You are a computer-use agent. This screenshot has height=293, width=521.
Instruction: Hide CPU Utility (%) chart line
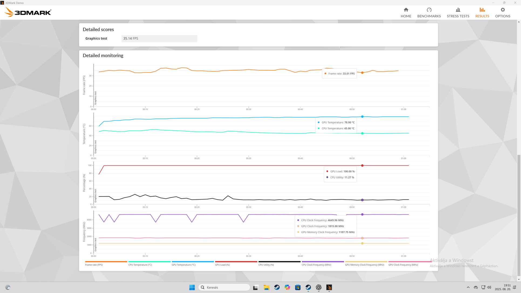[x=266, y=265]
